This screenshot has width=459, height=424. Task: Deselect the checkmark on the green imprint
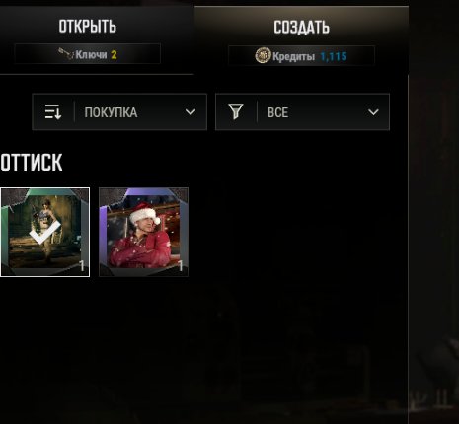[44, 232]
